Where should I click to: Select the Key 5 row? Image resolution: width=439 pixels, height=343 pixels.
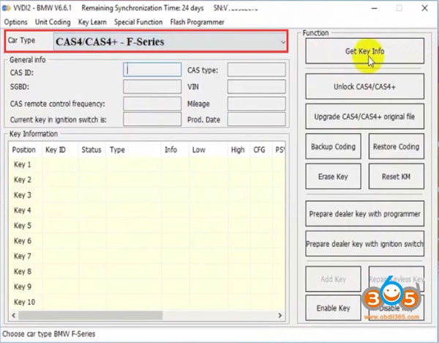[x=147, y=226]
